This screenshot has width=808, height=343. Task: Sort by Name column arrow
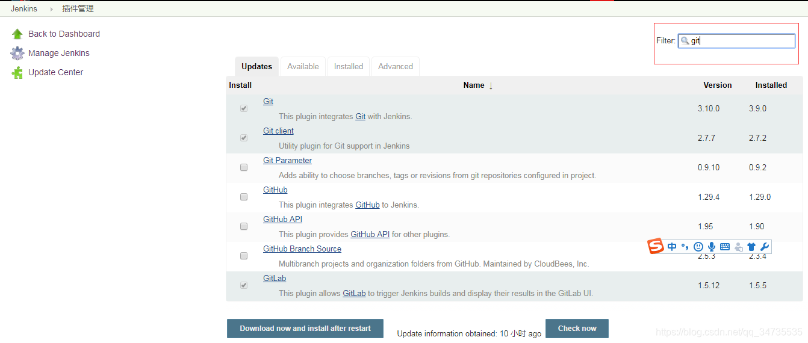pos(491,85)
